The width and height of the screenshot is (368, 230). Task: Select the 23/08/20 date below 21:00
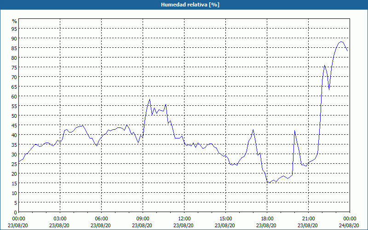click(x=308, y=225)
